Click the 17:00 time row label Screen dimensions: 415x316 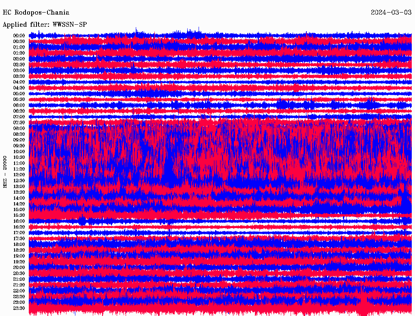(19, 233)
